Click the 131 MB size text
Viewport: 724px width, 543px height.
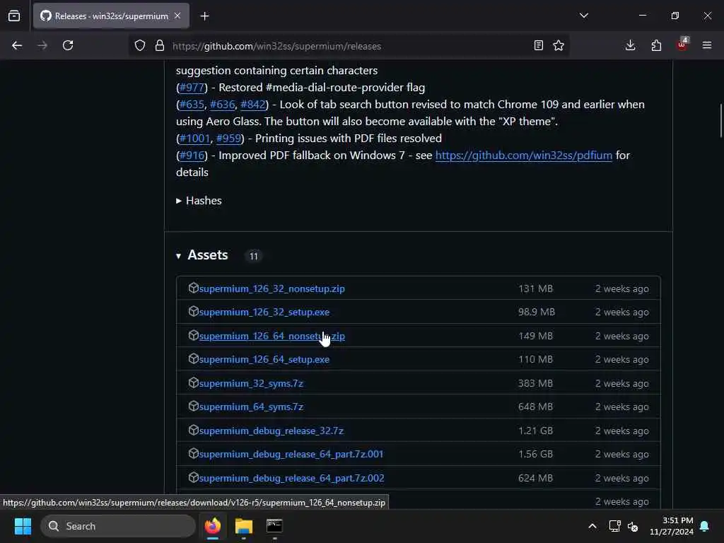[x=536, y=288]
